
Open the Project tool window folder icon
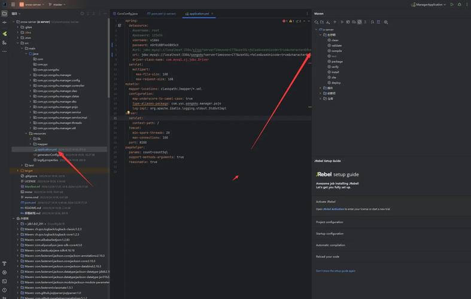pos(4,13)
